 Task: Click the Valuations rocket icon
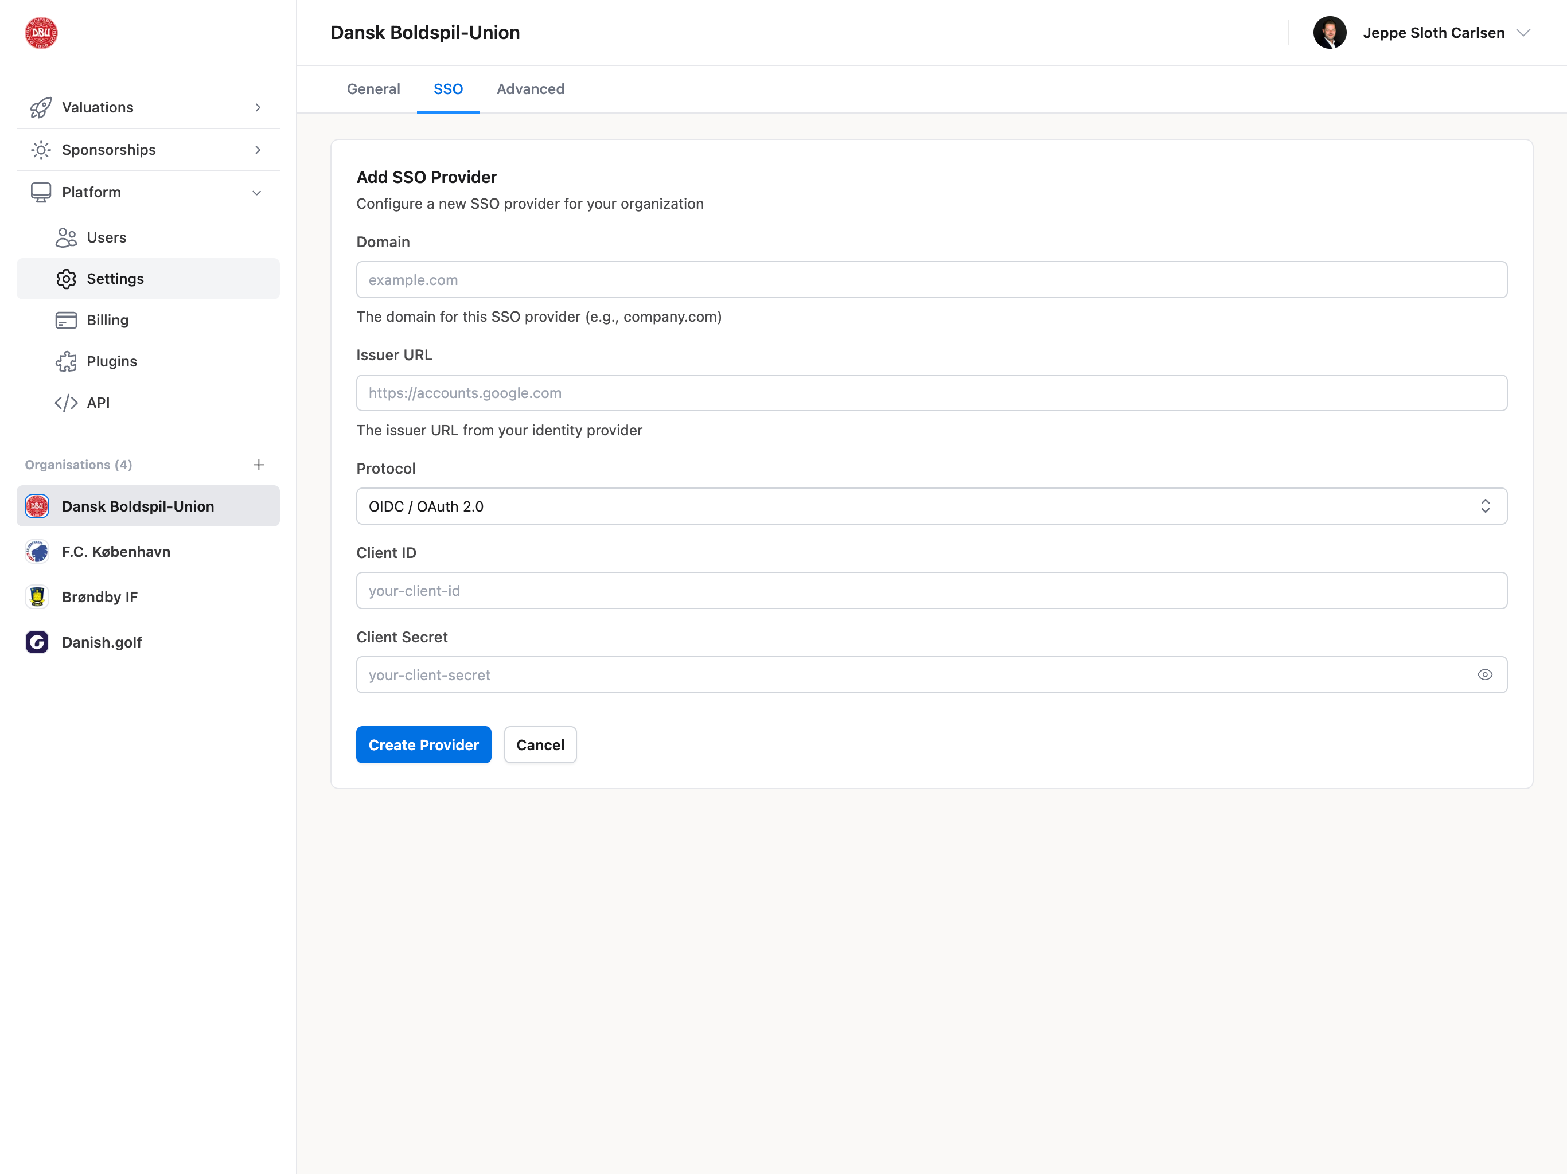click(x=40, y=107)
